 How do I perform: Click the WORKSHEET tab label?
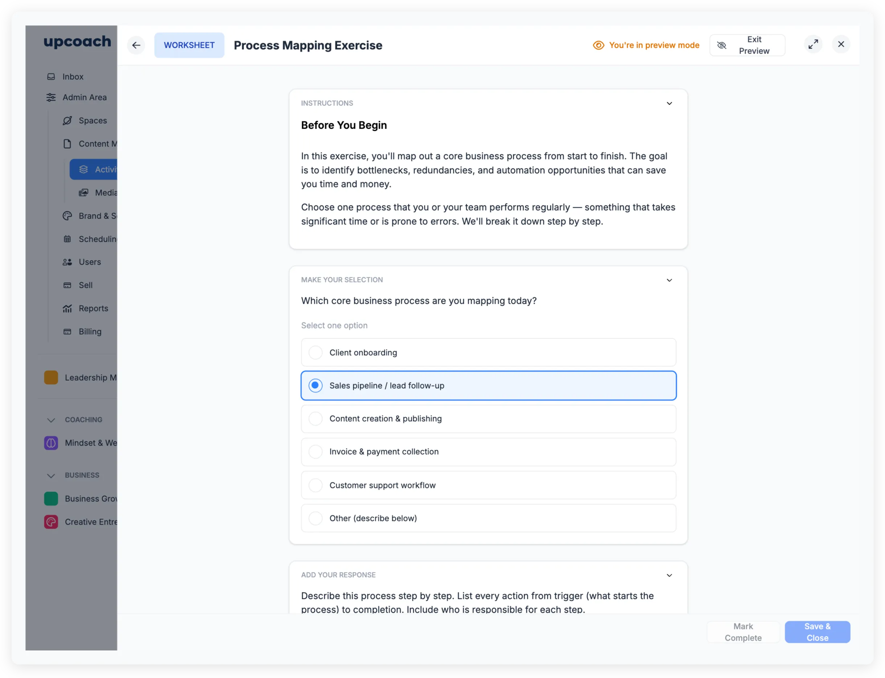click(189, 45)
